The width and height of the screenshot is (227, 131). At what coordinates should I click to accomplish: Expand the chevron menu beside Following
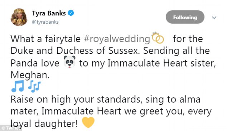(214, 18)
